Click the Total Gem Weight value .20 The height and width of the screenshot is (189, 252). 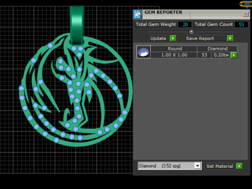(x=185, y=25)
